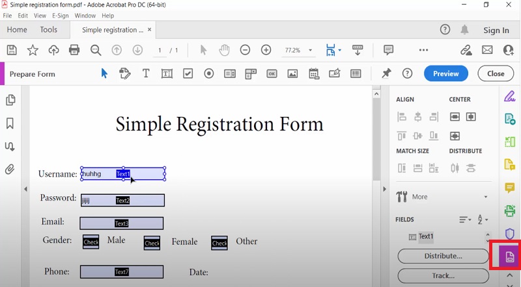Add a date field tool
Viewport: 521px width, 287px height.
pos(314,73)
